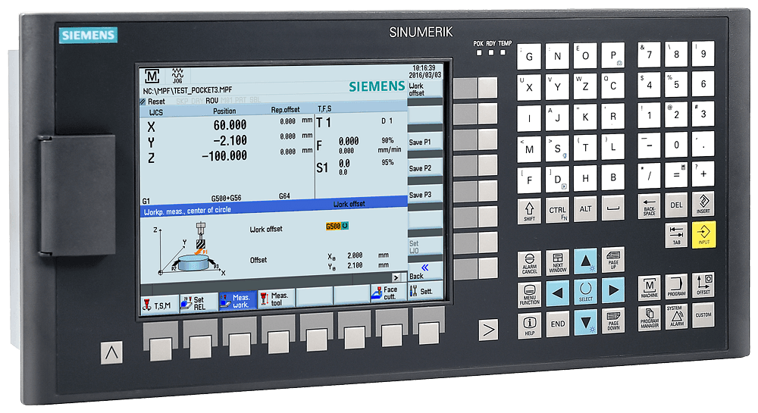Click the Z position value -100.000
The image size is (758, 413).
point(224,156)
